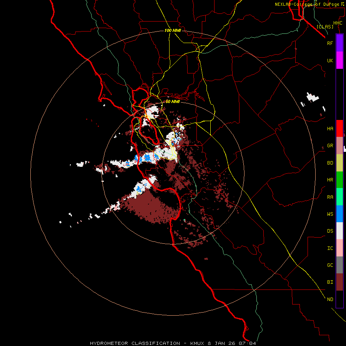Click the RA legend label
Viewport: 346px width, 346px height.
pyautogui.click(x=330, y=197)
